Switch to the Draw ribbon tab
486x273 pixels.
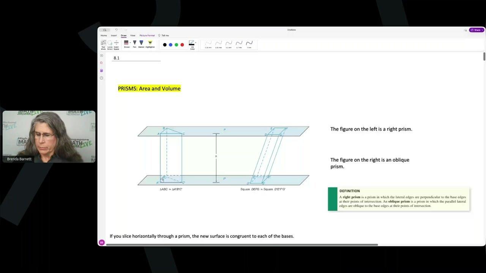(124, 35)
